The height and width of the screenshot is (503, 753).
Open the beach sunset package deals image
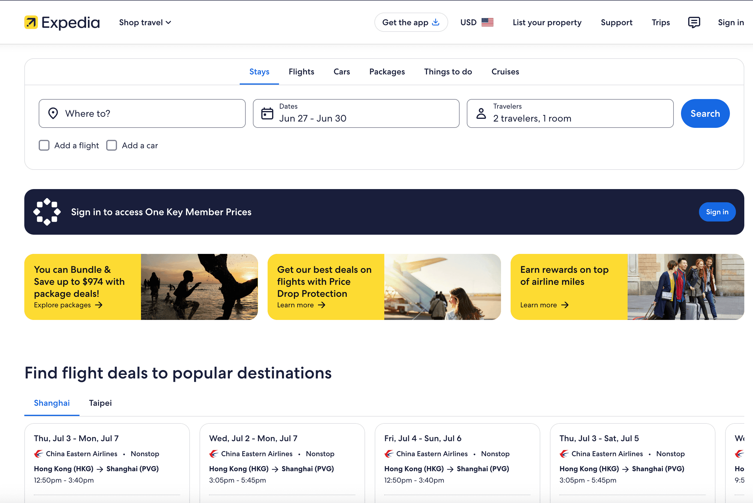pyautogui.click(x=199, y=287)
